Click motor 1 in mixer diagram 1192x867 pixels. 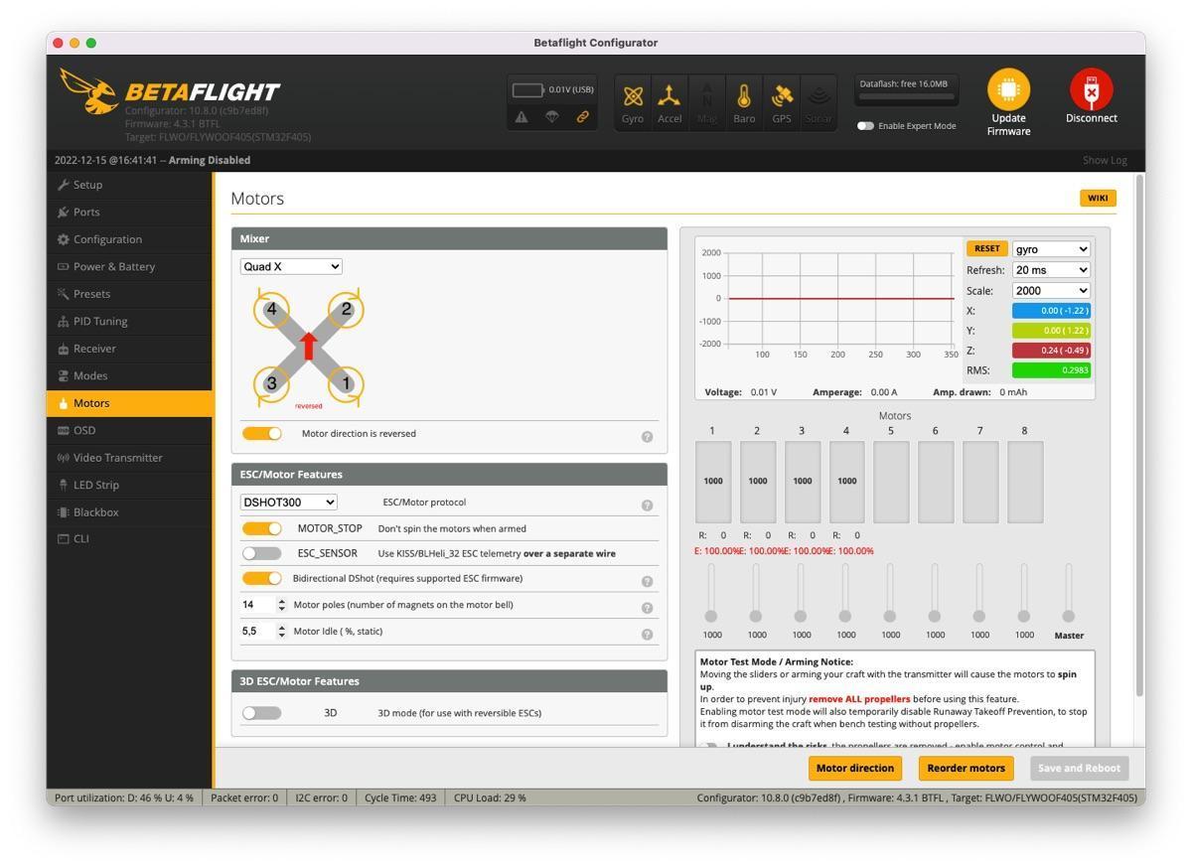point(347,383)
